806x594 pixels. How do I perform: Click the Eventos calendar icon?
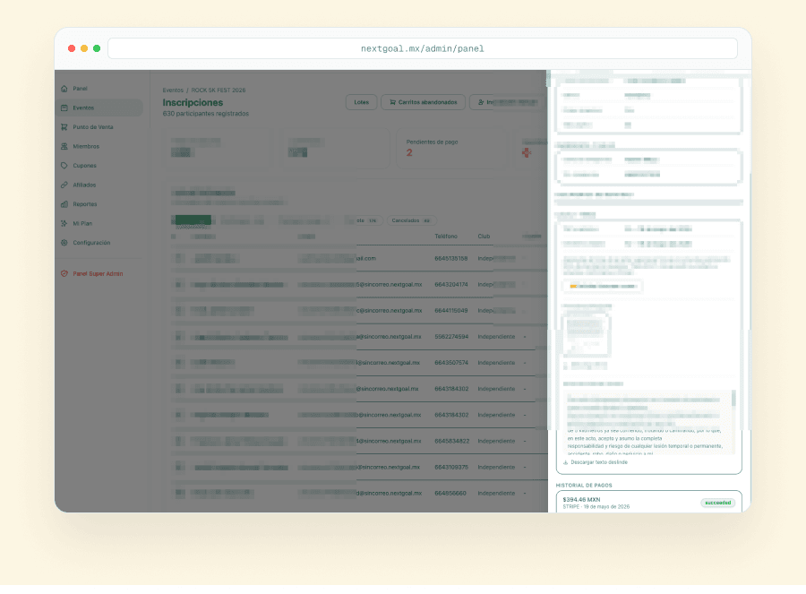64,108
